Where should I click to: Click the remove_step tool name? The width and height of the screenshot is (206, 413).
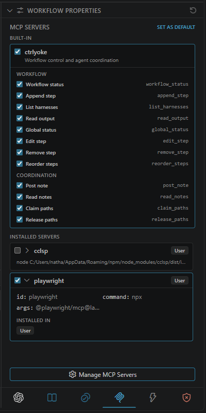173,152
